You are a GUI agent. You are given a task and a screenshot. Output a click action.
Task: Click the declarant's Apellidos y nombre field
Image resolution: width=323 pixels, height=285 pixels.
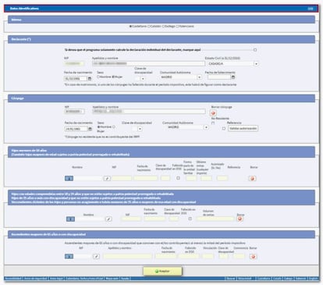pyautogui.click(x=148, y=64)
